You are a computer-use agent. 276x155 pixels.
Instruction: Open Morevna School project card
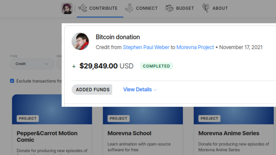click(129, 133)
